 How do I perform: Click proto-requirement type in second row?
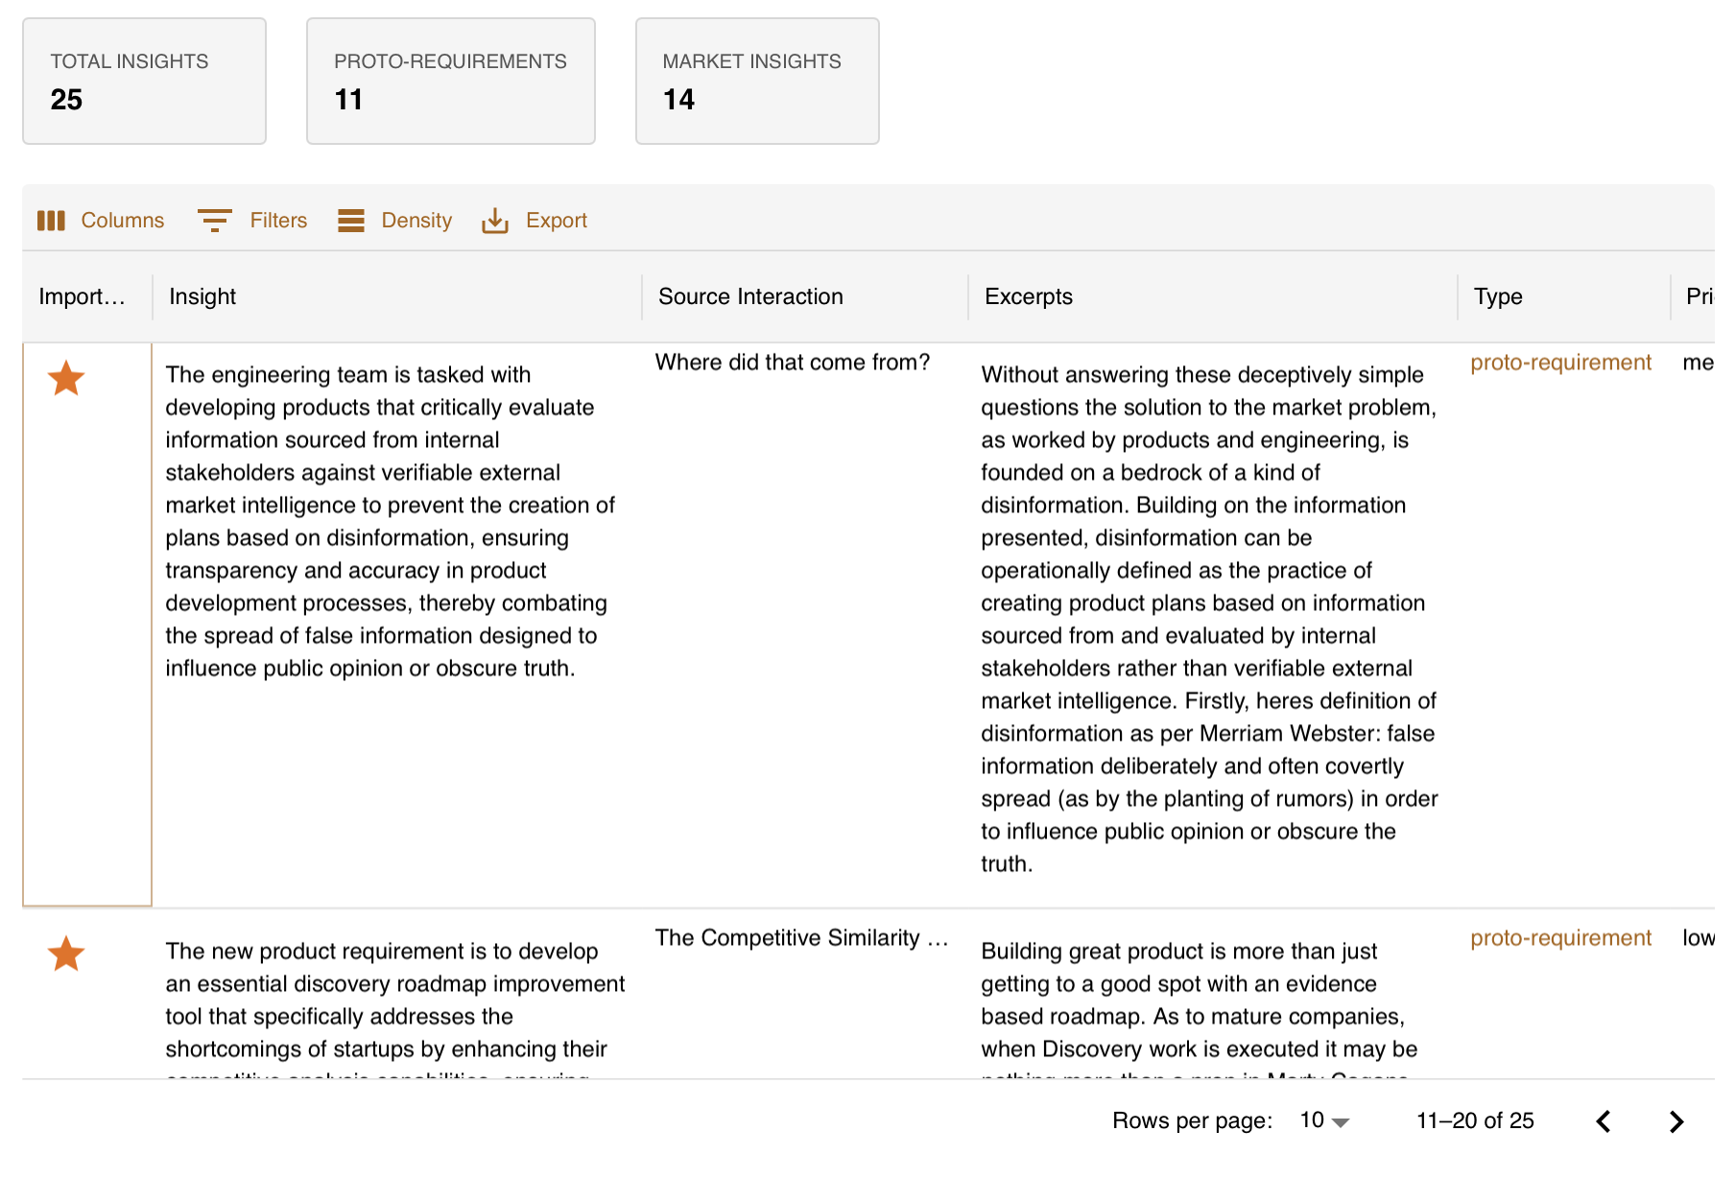[1560, 938]
